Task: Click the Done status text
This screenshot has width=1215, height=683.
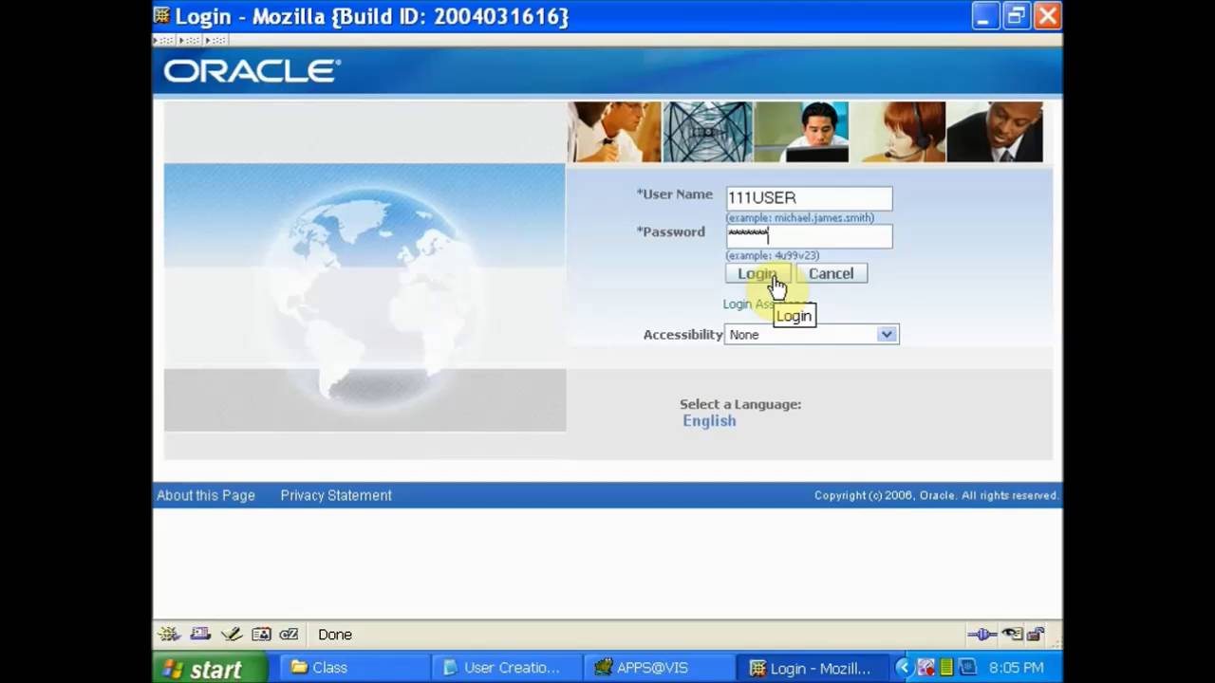Action: point(335,635)
